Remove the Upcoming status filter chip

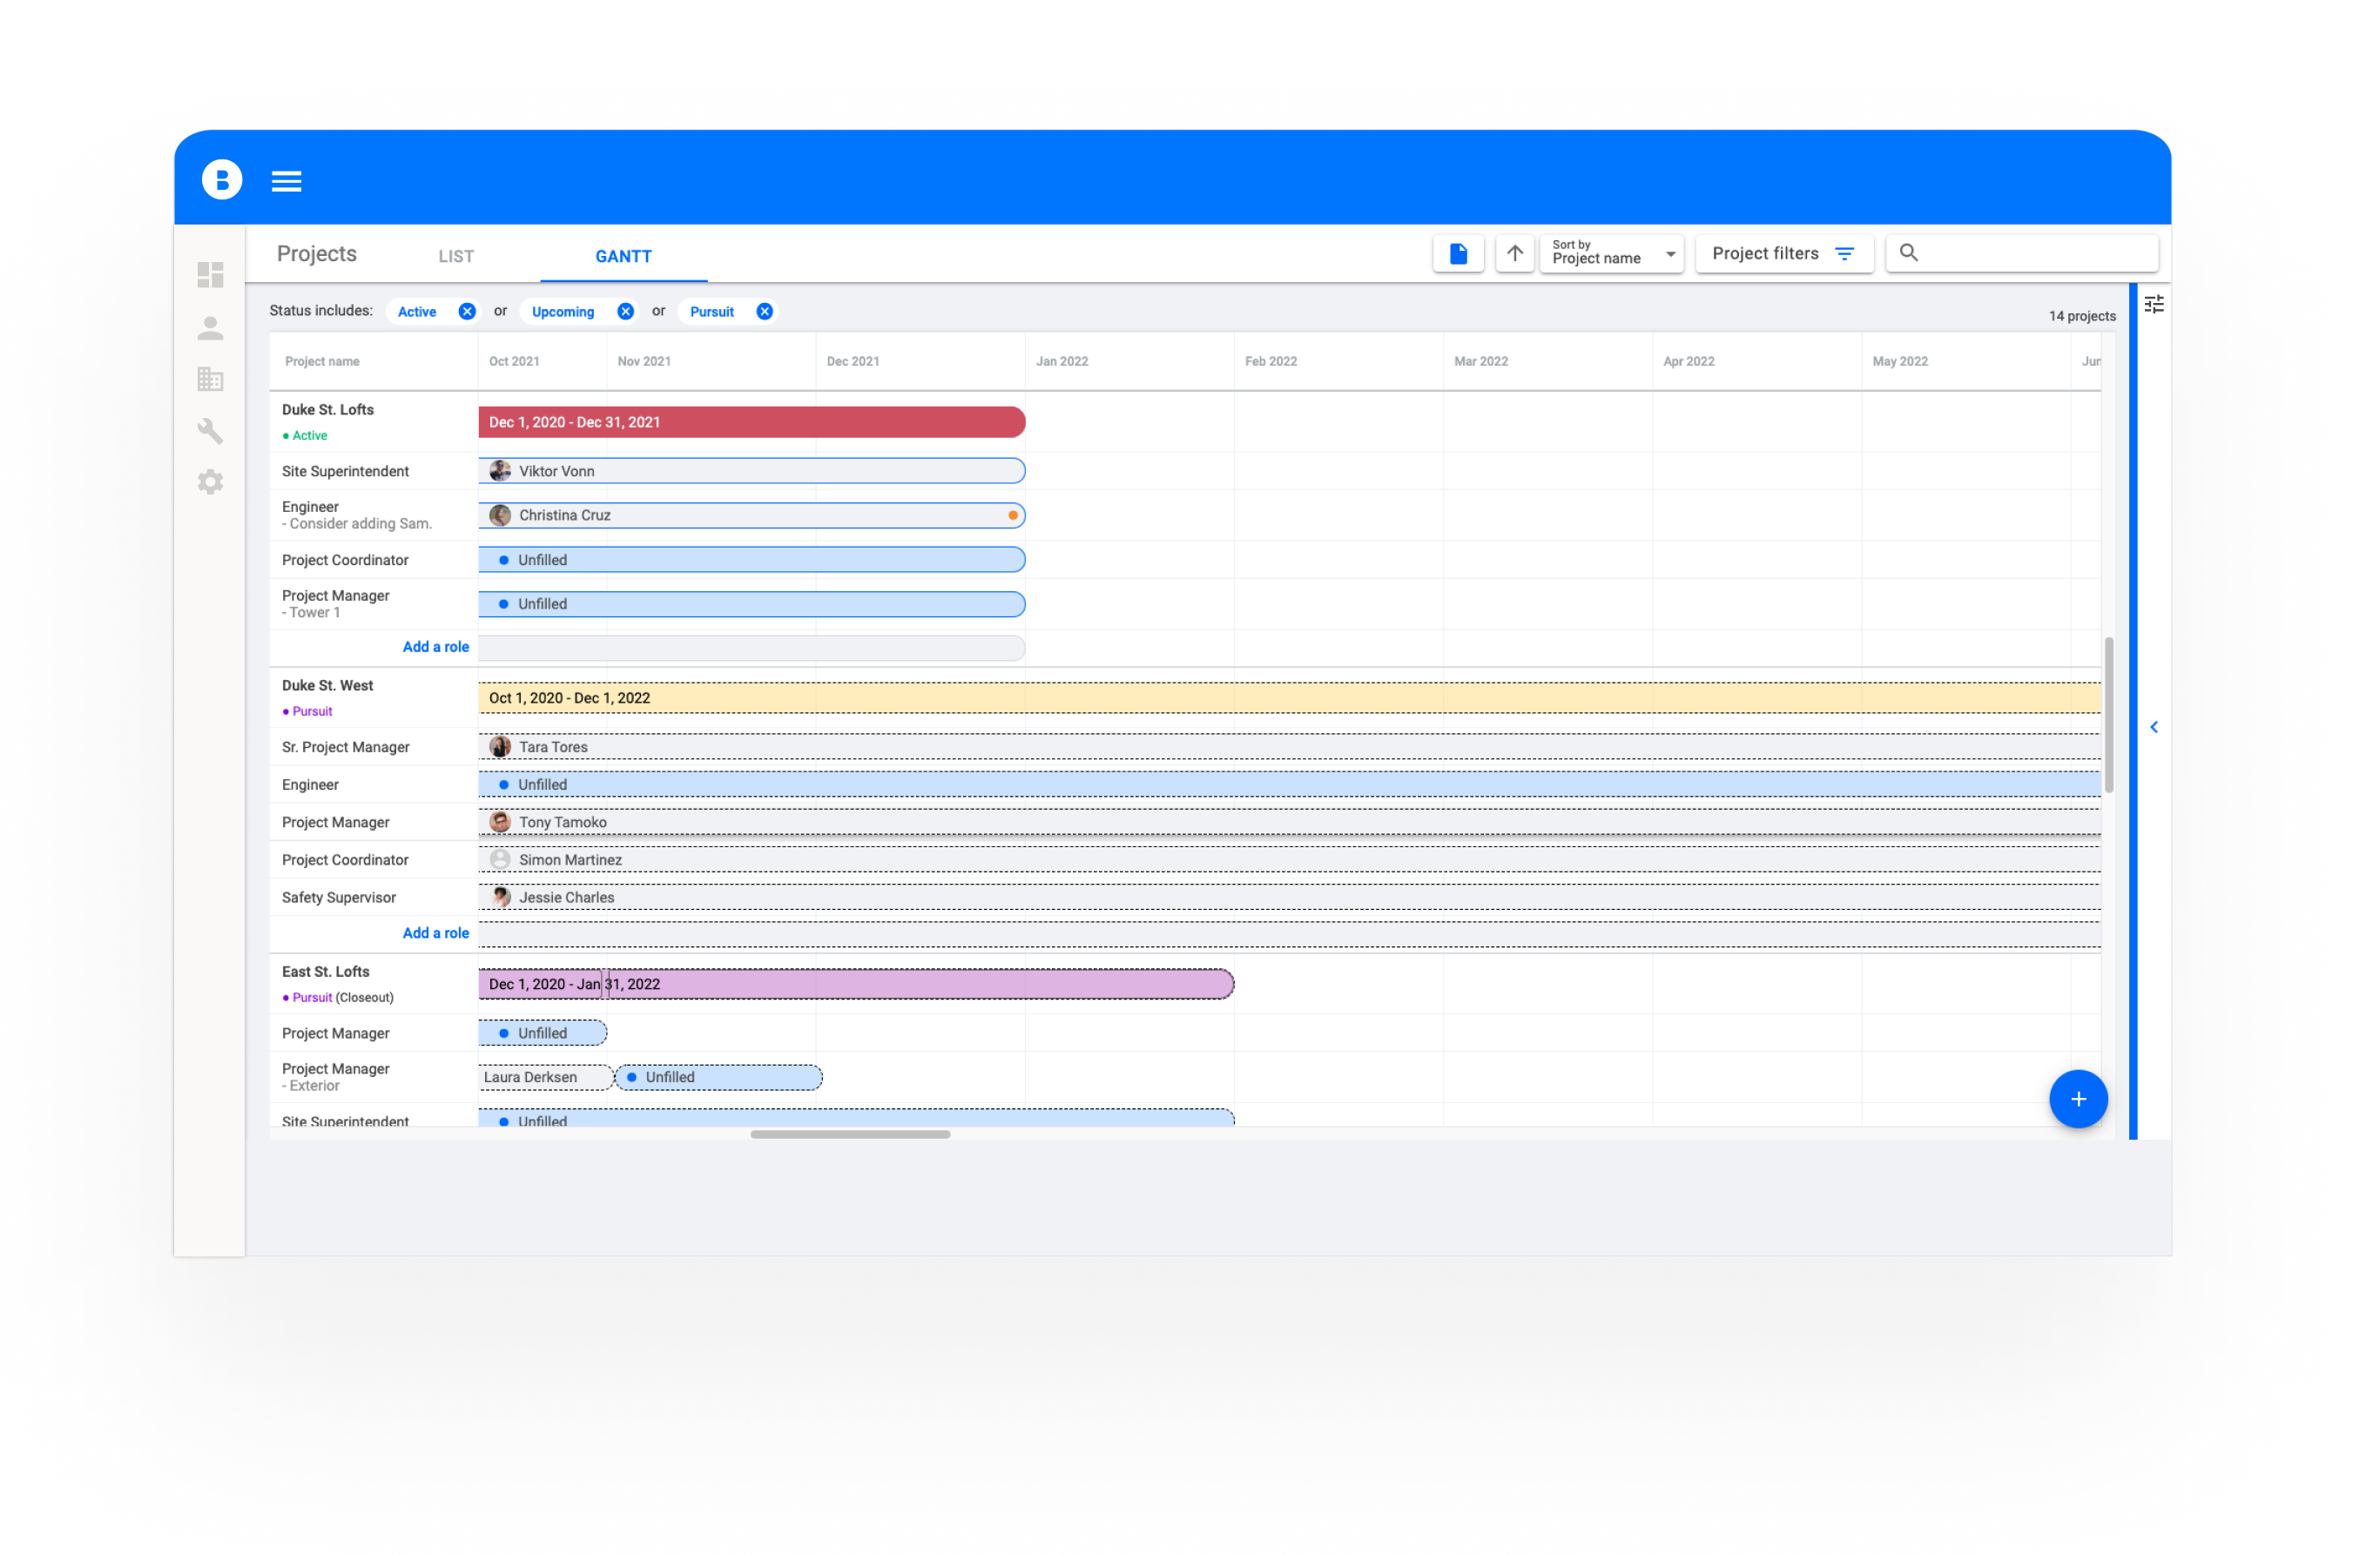coord(625,312)
